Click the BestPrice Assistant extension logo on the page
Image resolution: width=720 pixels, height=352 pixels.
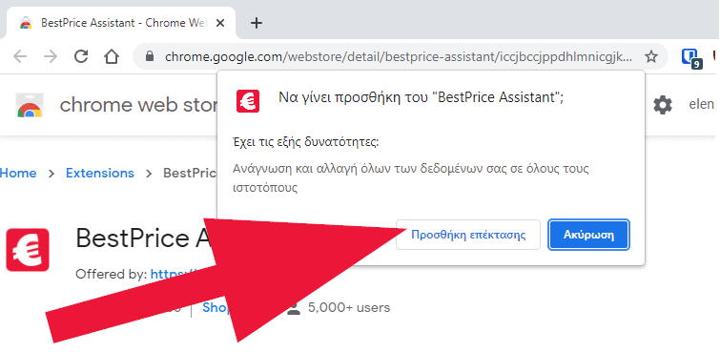28,250
